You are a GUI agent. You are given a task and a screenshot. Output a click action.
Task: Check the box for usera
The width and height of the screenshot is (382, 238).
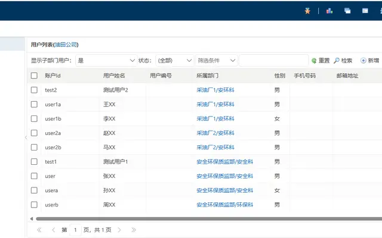[x=34, y=190]
